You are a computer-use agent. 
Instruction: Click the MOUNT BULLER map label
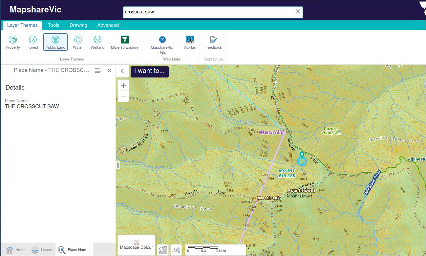(287, 173)
